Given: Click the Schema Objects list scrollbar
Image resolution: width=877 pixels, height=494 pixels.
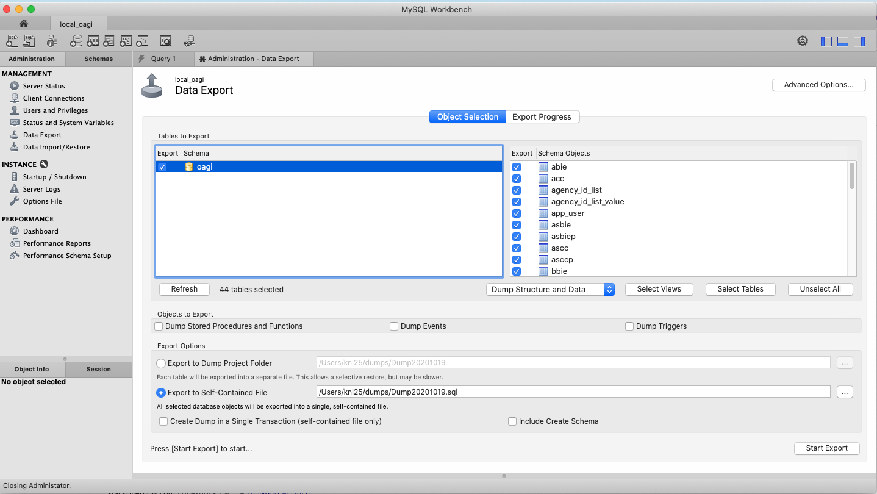Looking at the screenshot, I should [x=852, y=176].
